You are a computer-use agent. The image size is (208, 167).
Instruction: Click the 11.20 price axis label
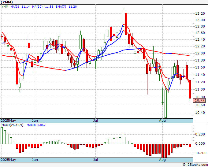(200, 82)
